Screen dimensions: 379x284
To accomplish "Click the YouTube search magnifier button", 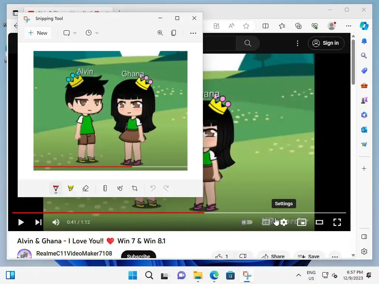I will point(248,43).
